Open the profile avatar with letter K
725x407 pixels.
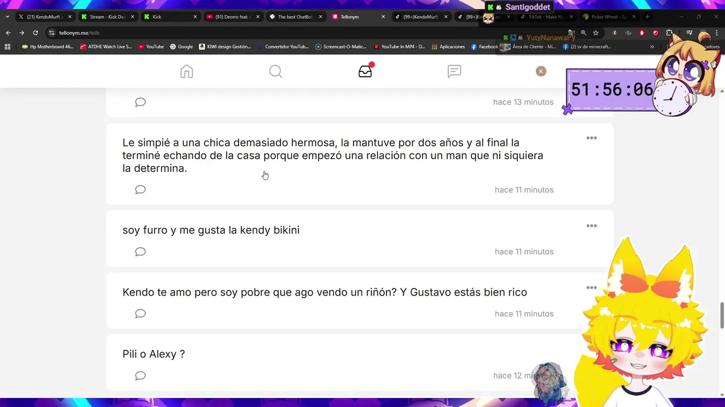[x=541, y=71]
